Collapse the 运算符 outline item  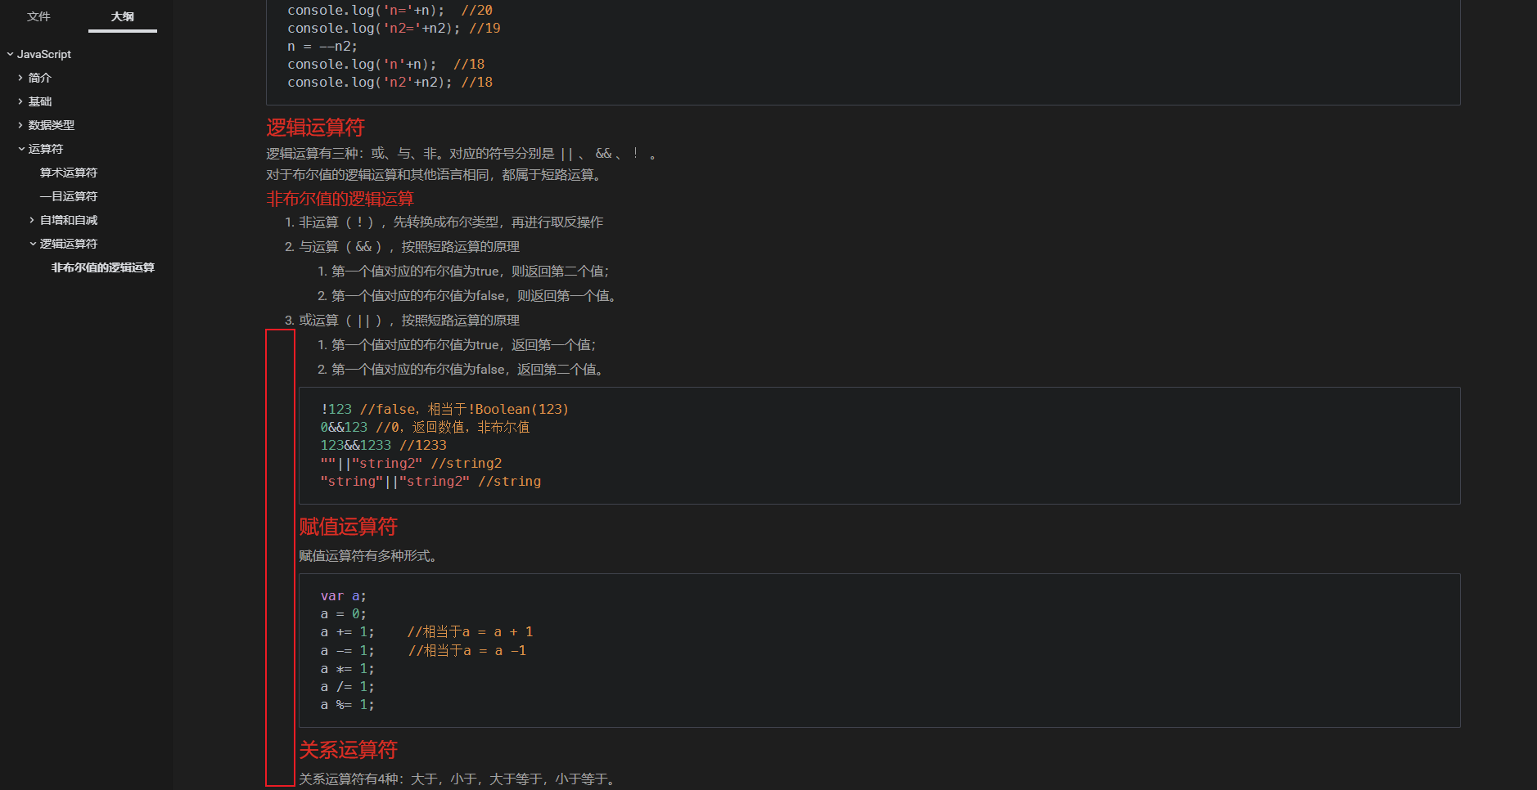pyautogui.click(x=21, y=149)
